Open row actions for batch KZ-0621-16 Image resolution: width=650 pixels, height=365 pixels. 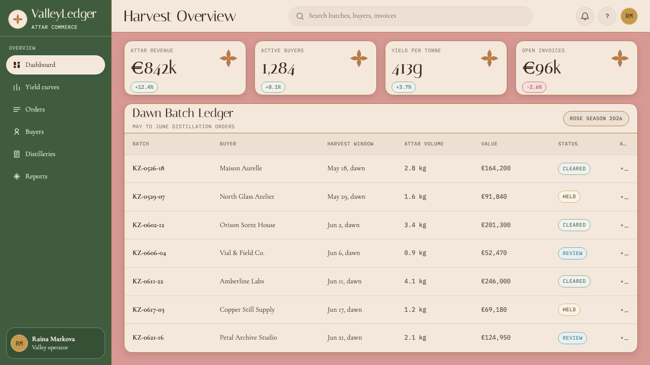[x=625, y=338]
